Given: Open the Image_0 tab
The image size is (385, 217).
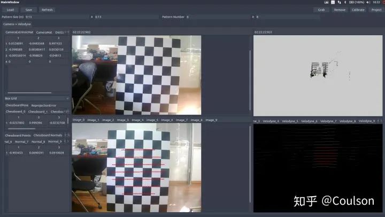Looking at the screenshot, I should click(x=79, y=120).
